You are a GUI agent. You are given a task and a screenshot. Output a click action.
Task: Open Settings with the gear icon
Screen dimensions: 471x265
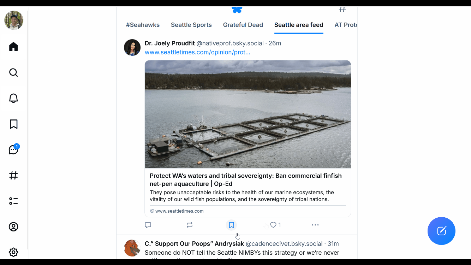pyautogui.click(x=13, y=252)
